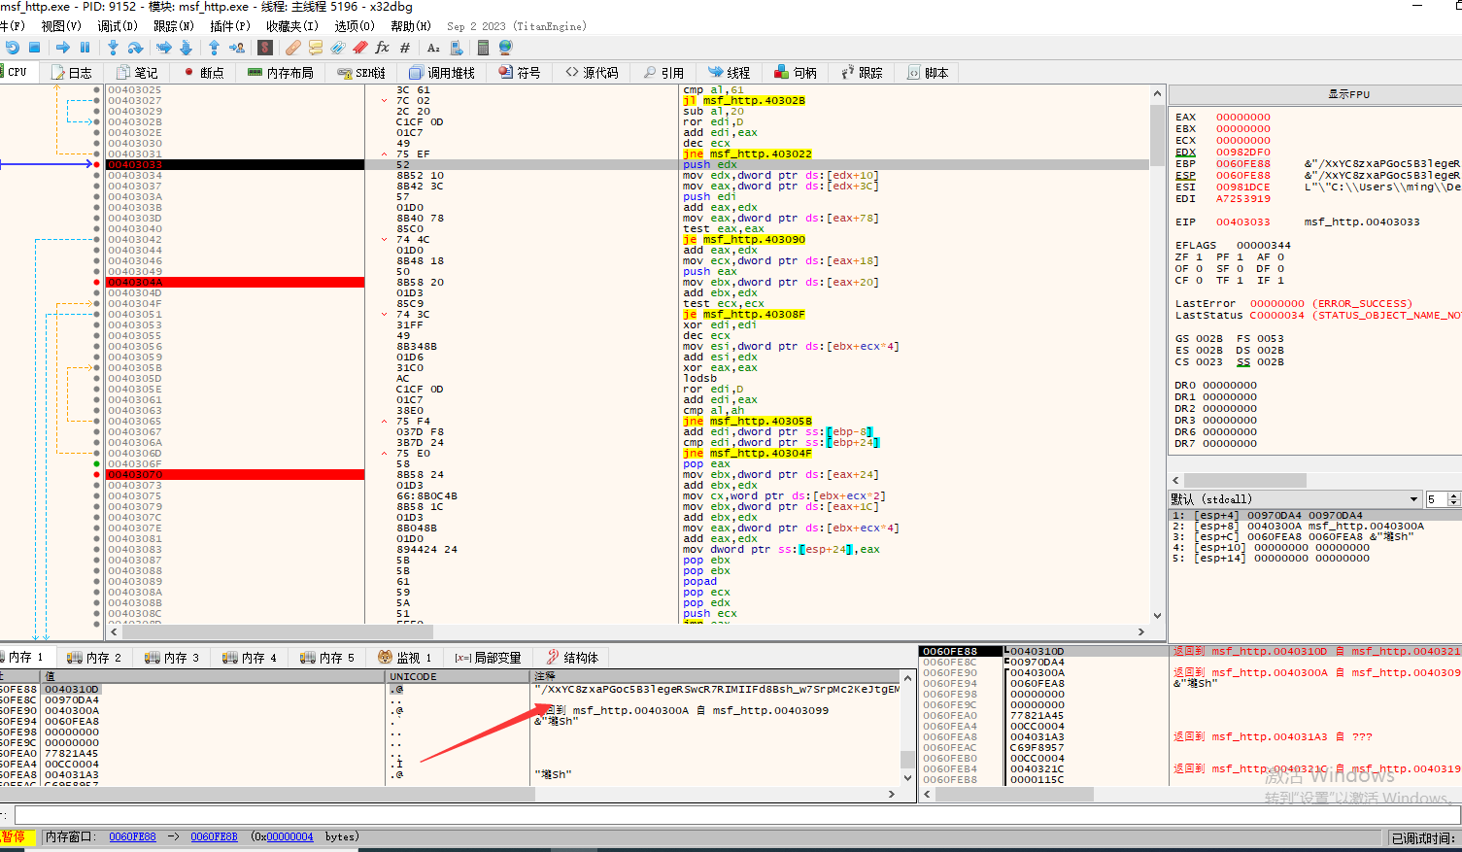Click the Run to User Code icon

point(236,47)
